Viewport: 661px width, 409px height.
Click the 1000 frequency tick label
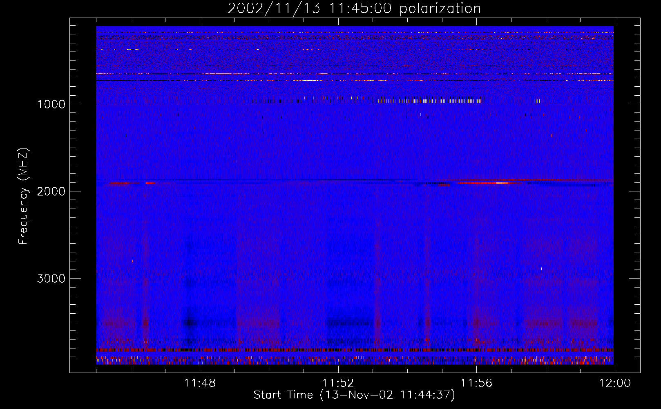click(51, 104)
